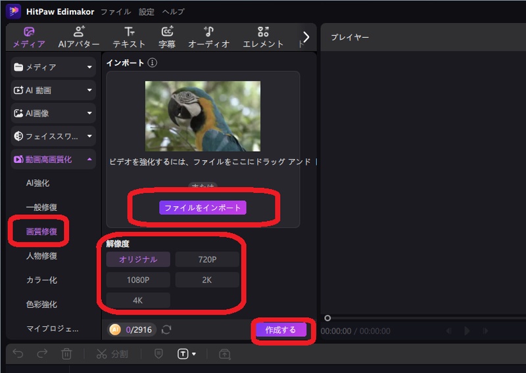
Task: Click the 作成する button
Action: click(281, 330)
